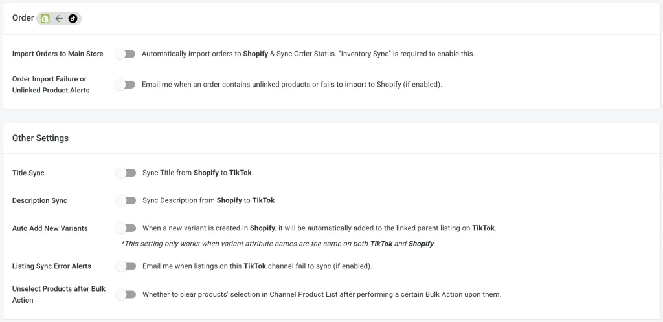The height and width of the screenshot is (322, 663).
Task: Click the Order section heading
Action: pyautogui.click(x=23, y=18)
